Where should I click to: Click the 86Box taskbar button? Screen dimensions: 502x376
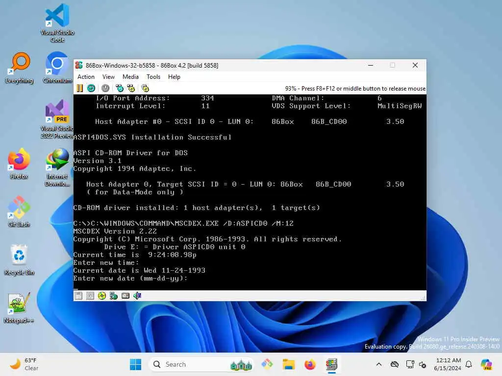[x=332, y=364]
